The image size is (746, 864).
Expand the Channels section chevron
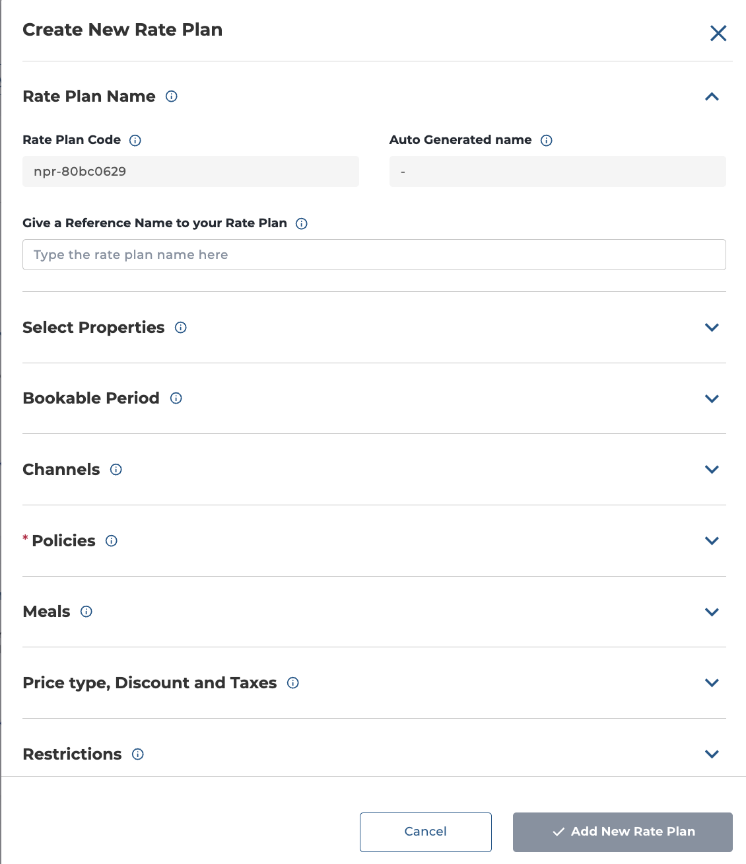point(712,470)
